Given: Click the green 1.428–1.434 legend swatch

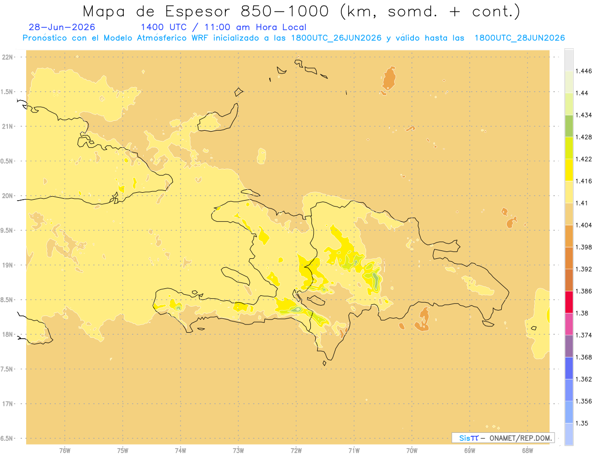Looking at the screenshot, I should coord(569,126).
